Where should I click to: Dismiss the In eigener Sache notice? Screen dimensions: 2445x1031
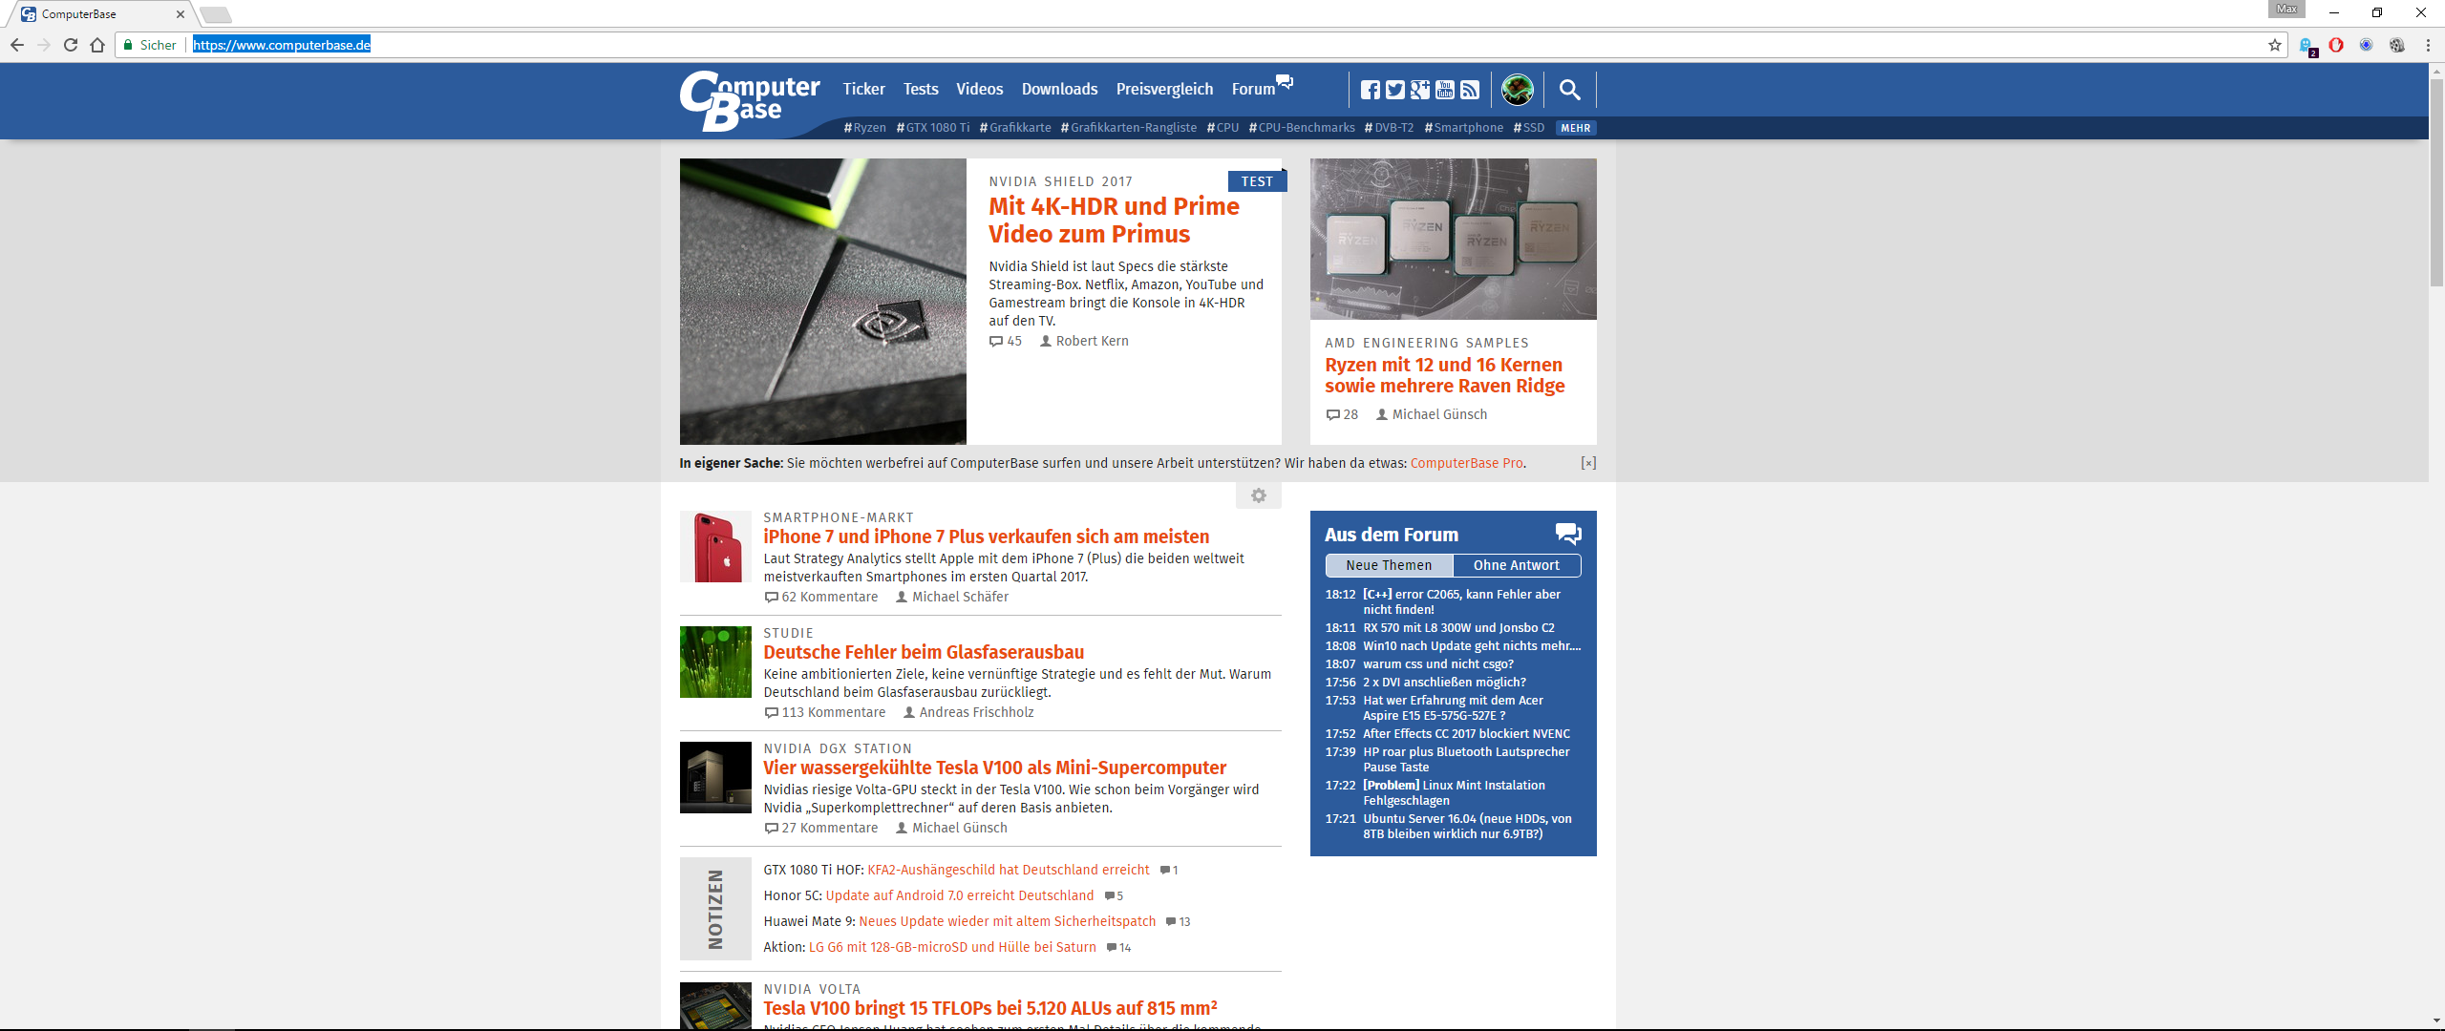point(1587,463)
